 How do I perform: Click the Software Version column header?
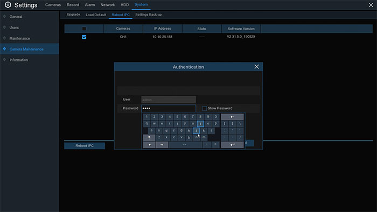[241, 29]
